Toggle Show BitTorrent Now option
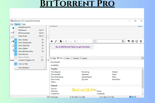The width and height of the screenshot is (155, 103). point(30,51)
